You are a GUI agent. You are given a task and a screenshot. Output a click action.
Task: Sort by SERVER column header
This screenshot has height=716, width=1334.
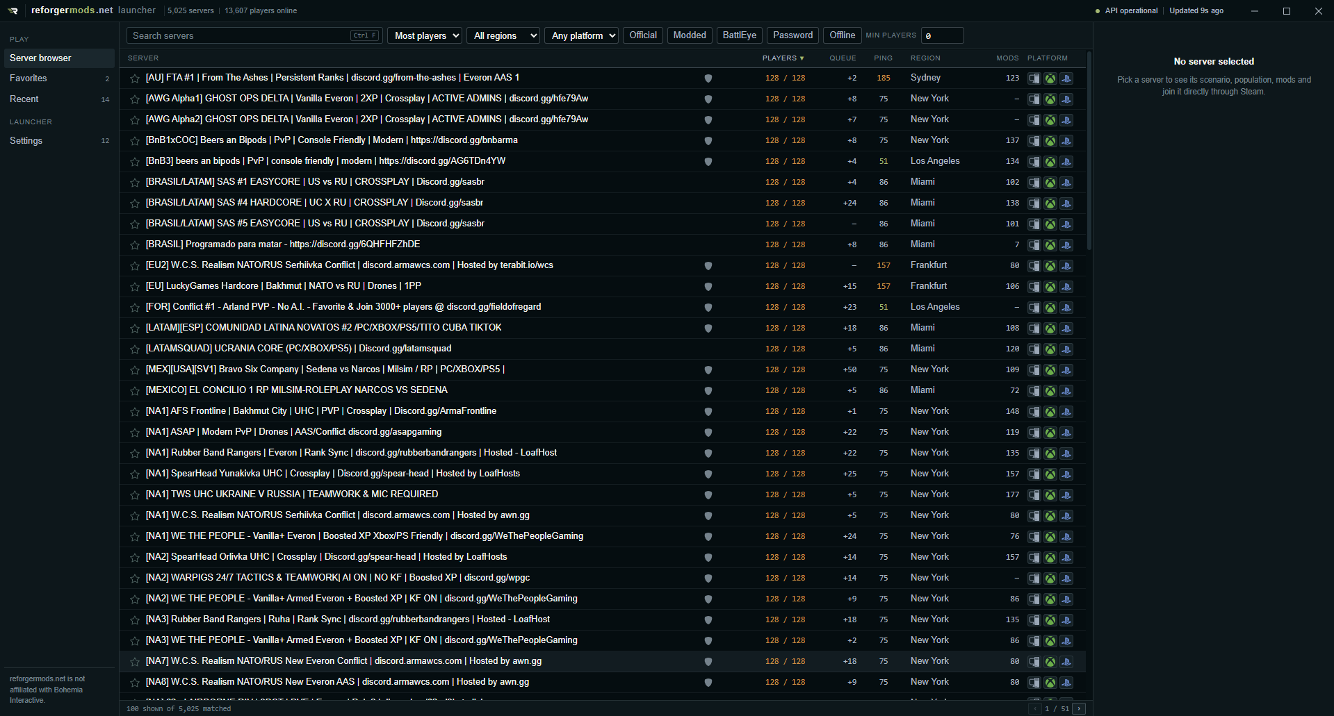click(x=143, y=58)
